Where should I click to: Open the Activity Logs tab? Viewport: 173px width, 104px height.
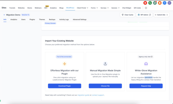64,20
